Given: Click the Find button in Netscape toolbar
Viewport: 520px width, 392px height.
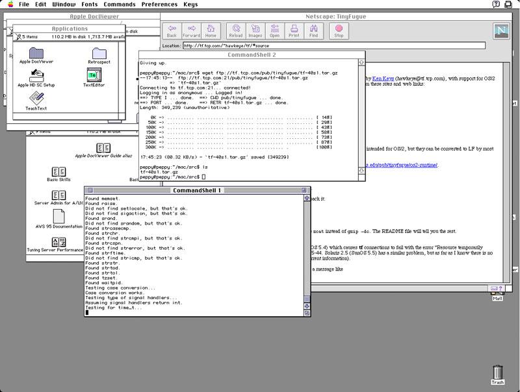Looking at the screenshot, I should (x=313, y=31).
